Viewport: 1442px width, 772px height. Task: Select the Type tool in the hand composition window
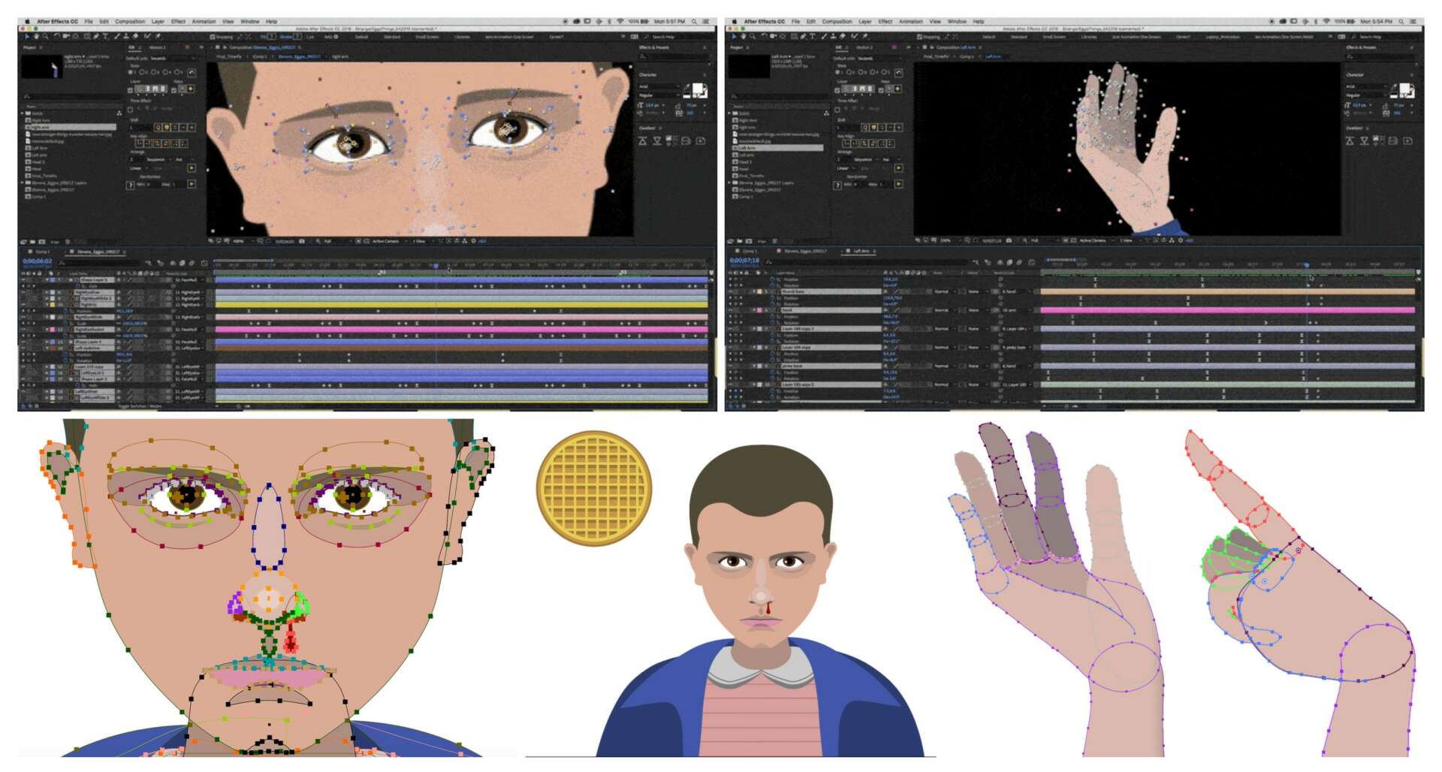tap(811, 36)
